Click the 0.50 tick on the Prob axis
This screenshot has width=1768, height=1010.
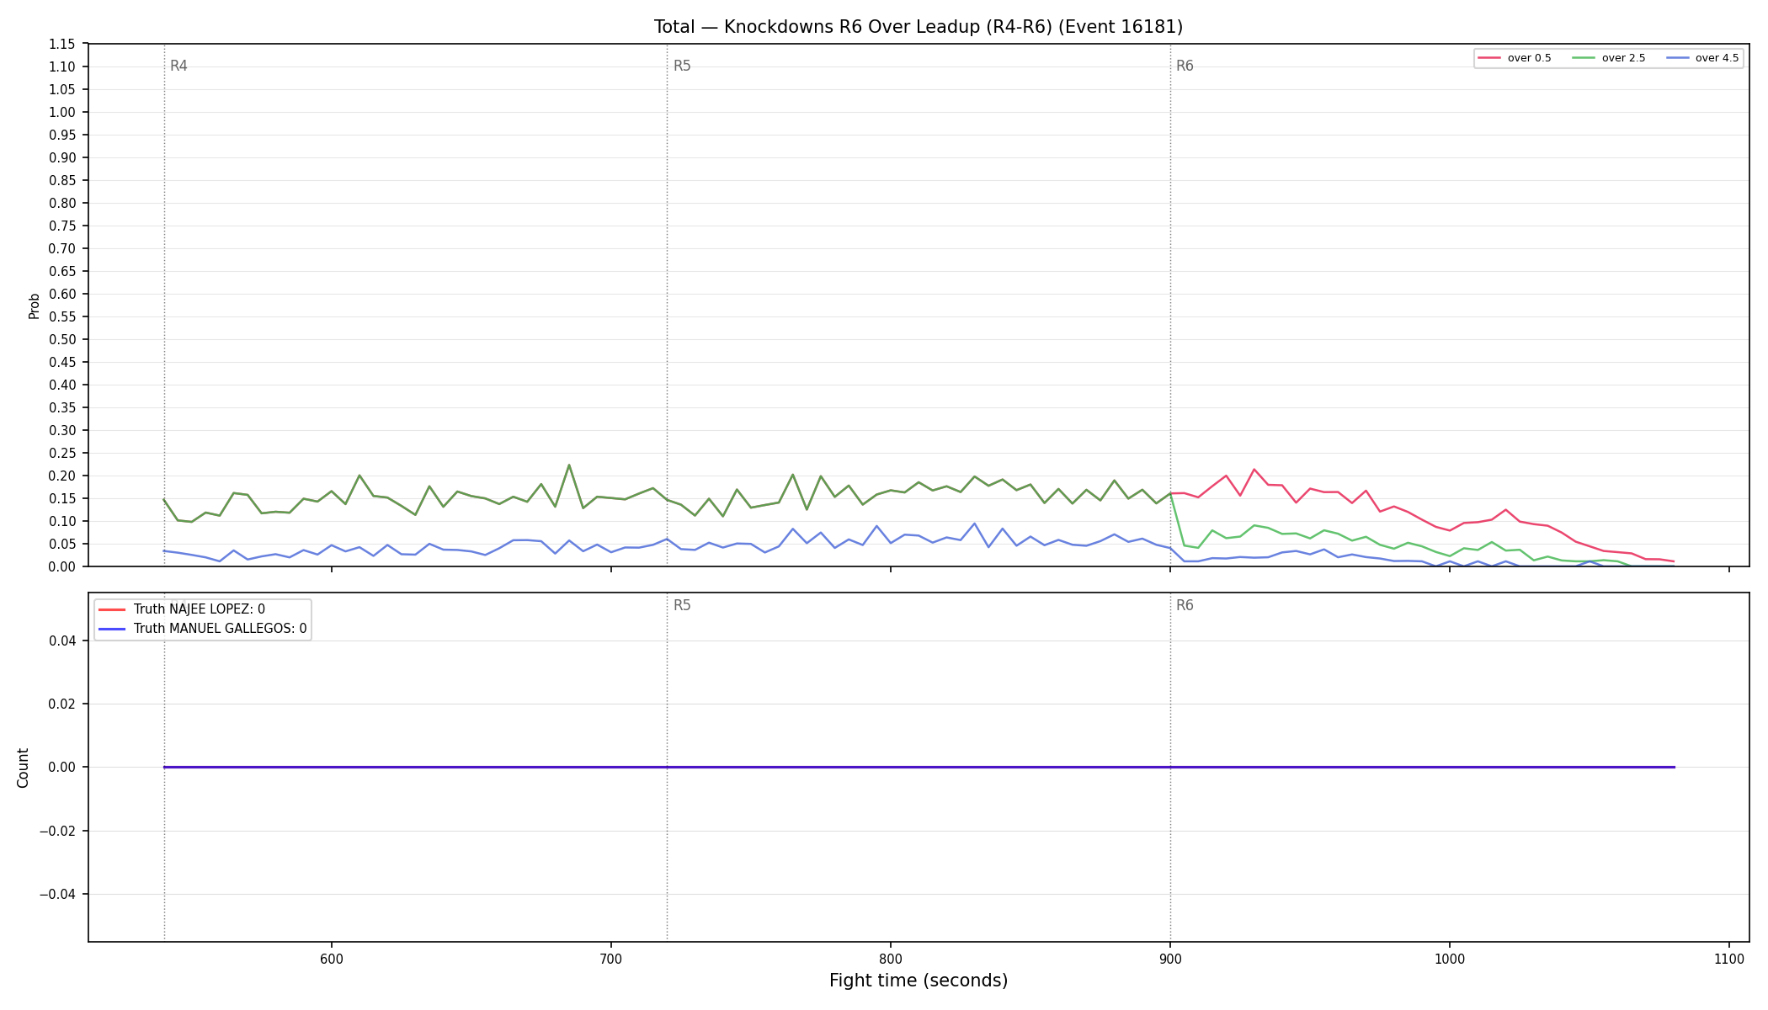(x=62, y=340)
